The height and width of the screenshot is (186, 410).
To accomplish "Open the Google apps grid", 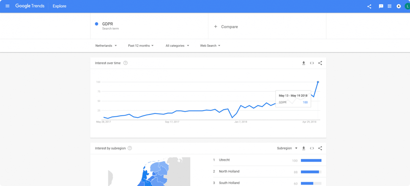I will (x=390, y=6).
